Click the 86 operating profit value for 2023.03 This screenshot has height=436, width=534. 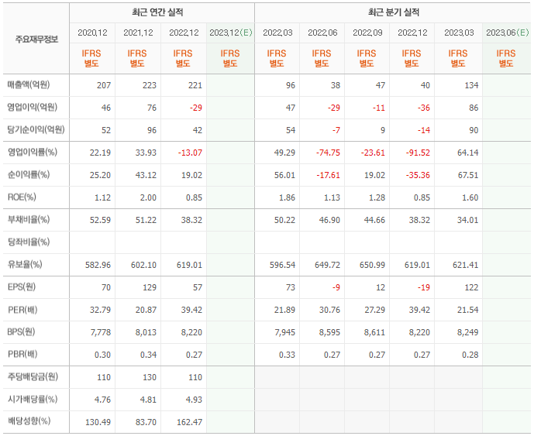[474, 108]
